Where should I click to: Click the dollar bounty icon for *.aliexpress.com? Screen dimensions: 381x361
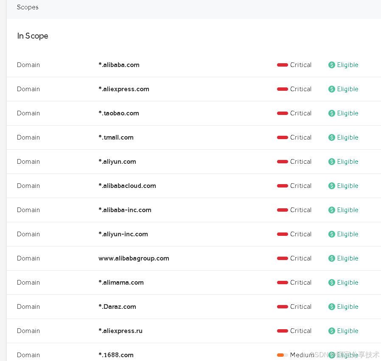[331, 89]
